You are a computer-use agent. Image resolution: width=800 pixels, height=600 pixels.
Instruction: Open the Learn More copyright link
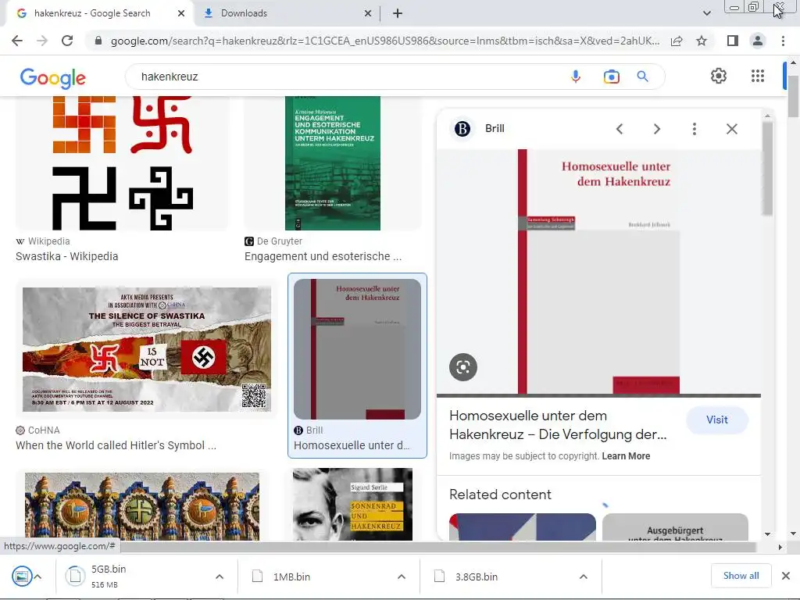click(626, 456)
